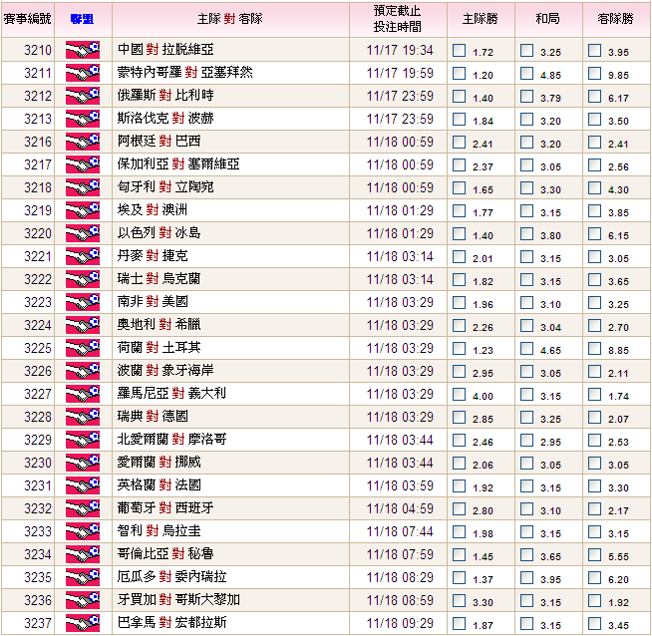Check draw 3.04 for 奧地利 對 希臘
This screenshot has height=636, width=652.
pyautogui.click(x=526, y=325)
